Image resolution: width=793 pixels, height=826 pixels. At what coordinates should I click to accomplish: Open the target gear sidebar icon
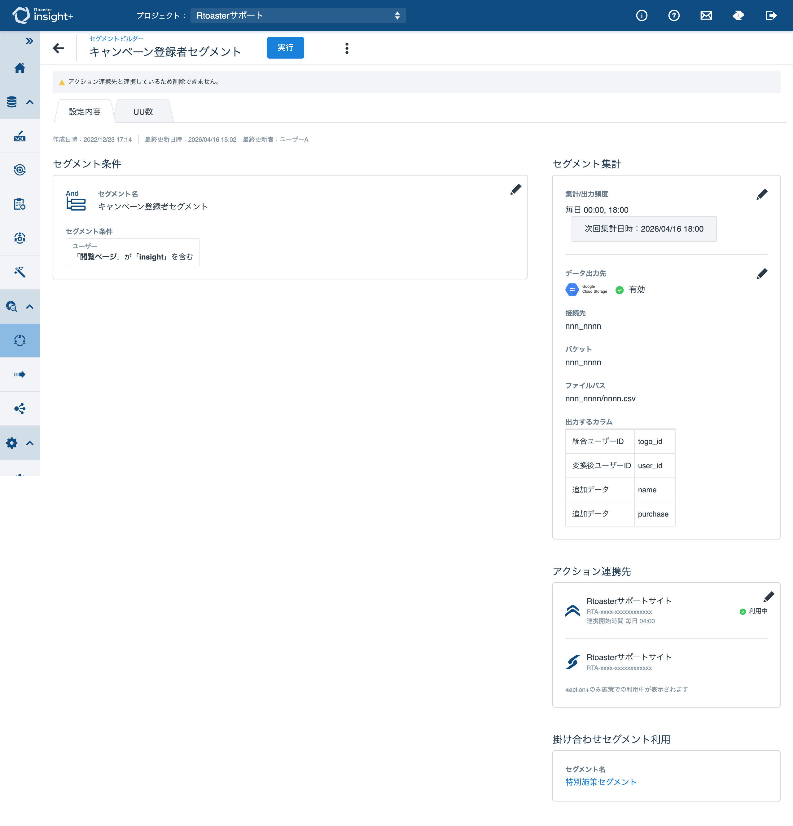20,170
